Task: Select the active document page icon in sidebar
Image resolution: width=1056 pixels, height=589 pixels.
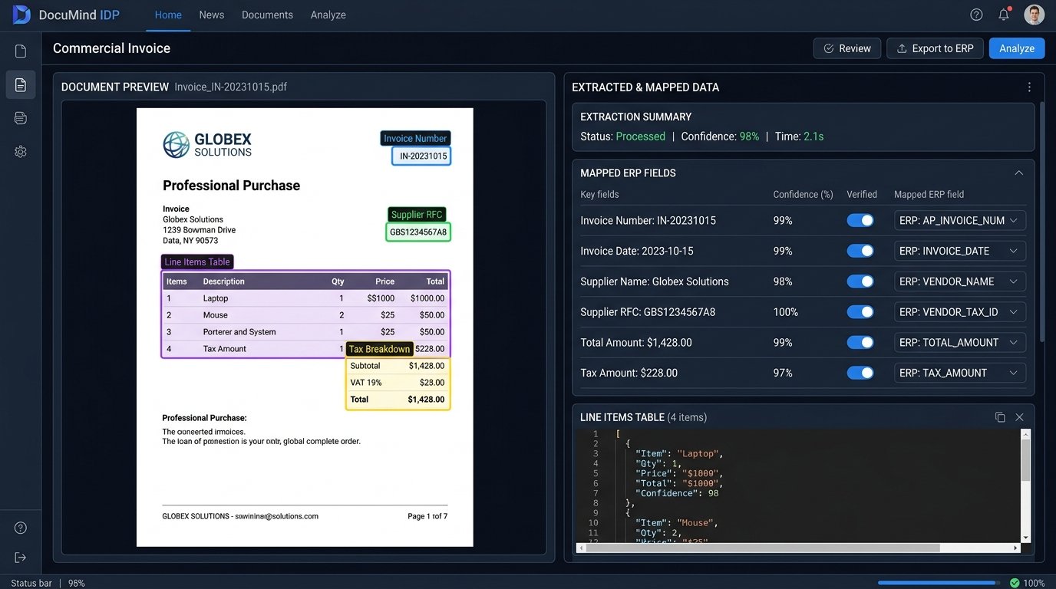Action: click(21, 84)
